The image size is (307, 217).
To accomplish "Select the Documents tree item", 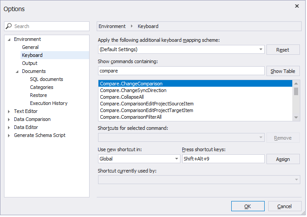I will 34,71.
